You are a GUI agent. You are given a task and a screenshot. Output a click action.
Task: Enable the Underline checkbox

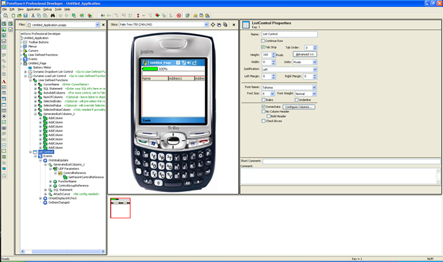(297, 100)
